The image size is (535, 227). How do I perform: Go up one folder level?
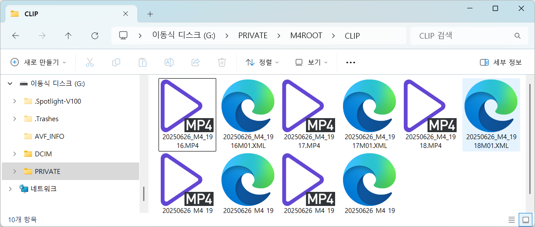click(x=68, y=36)
